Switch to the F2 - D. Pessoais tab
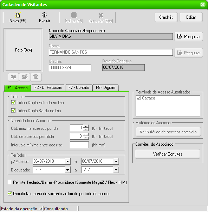208x212 pixels. pyautogui.click(x=48, y=87)
